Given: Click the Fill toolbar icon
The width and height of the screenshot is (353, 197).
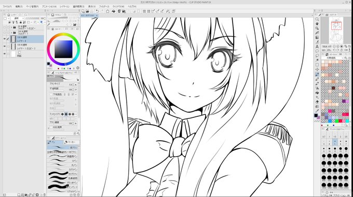Looking at the screenshot, I should coord(114,11).
